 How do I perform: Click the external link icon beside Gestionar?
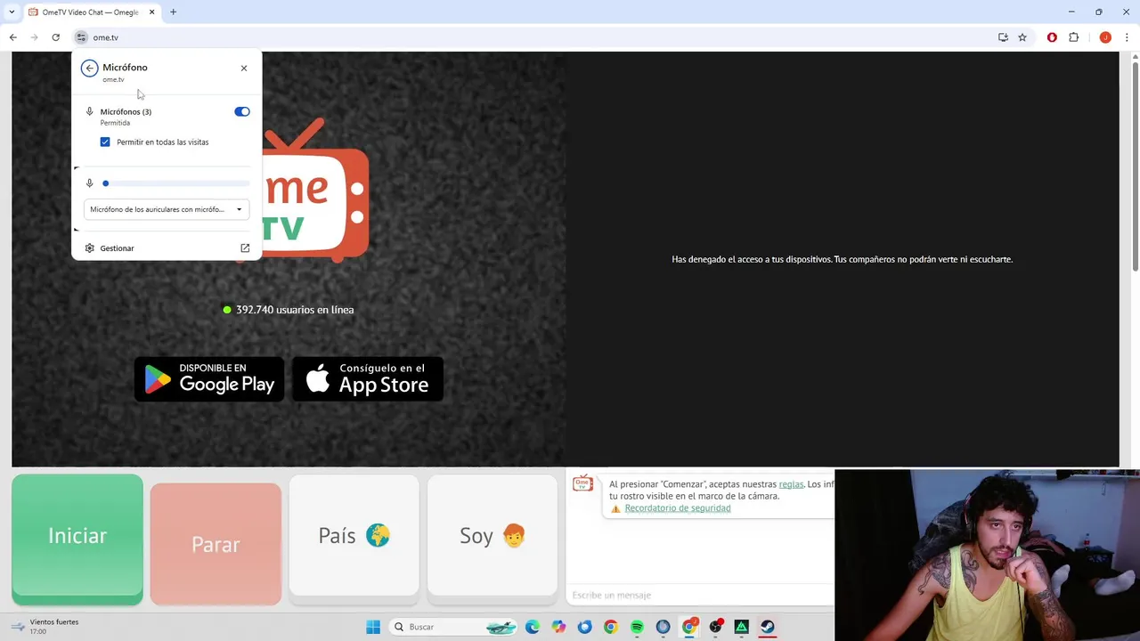(x=245, y=248)
